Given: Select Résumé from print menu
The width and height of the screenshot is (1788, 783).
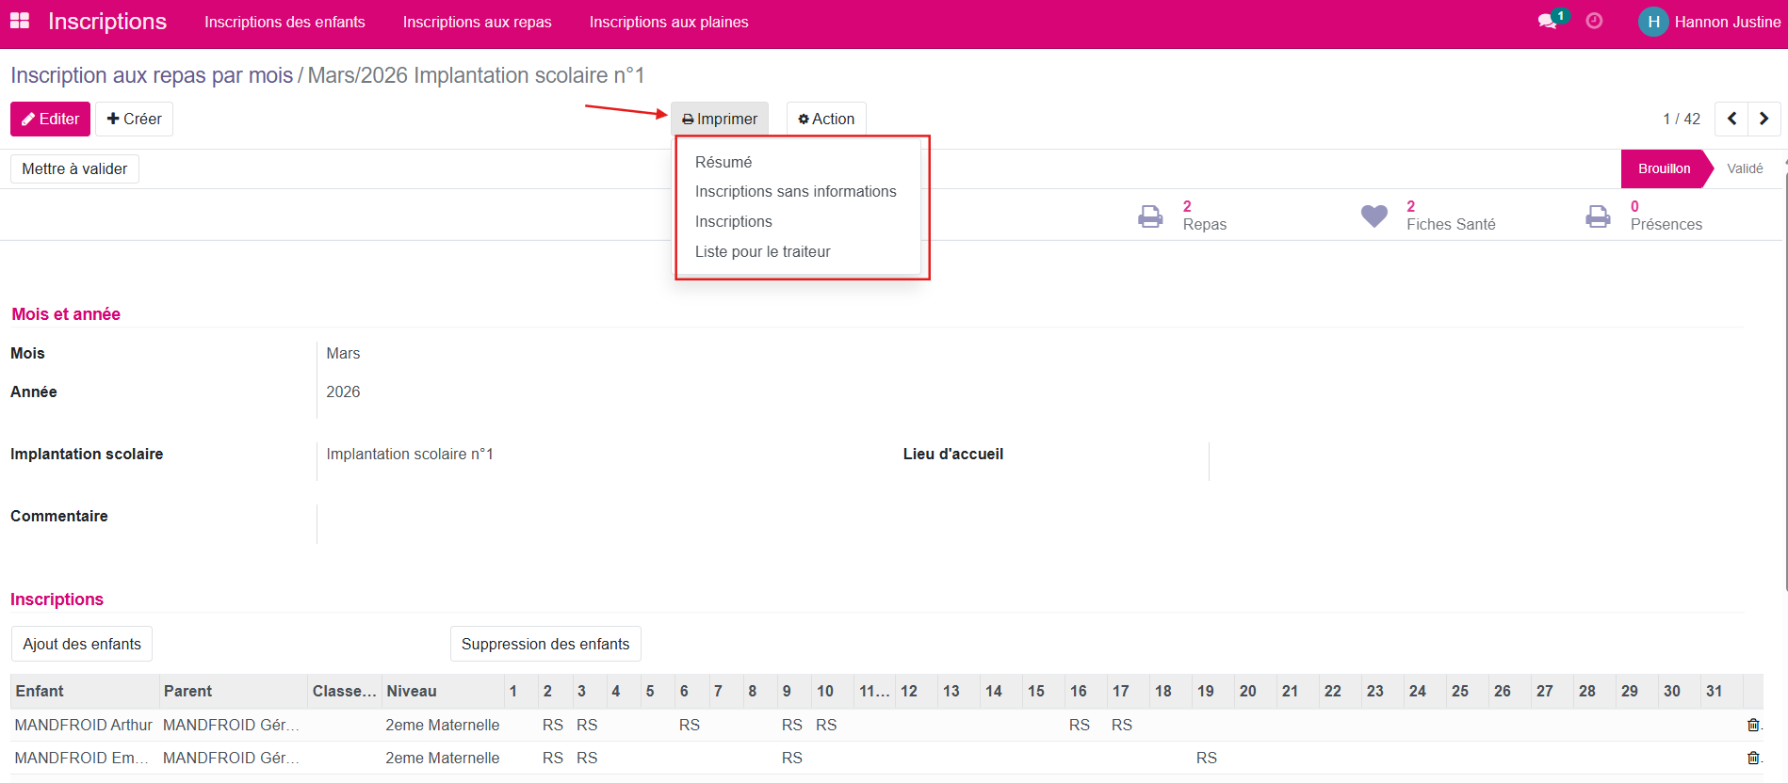Looking at the screenshot, I should pyautogui.click(x=723, y=162).
